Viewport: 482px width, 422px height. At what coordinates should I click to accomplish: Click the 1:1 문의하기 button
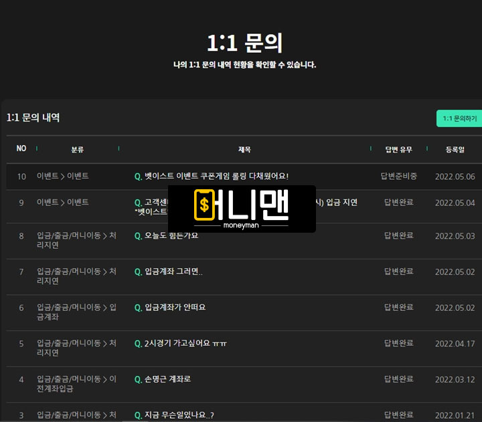pos(459,118)
